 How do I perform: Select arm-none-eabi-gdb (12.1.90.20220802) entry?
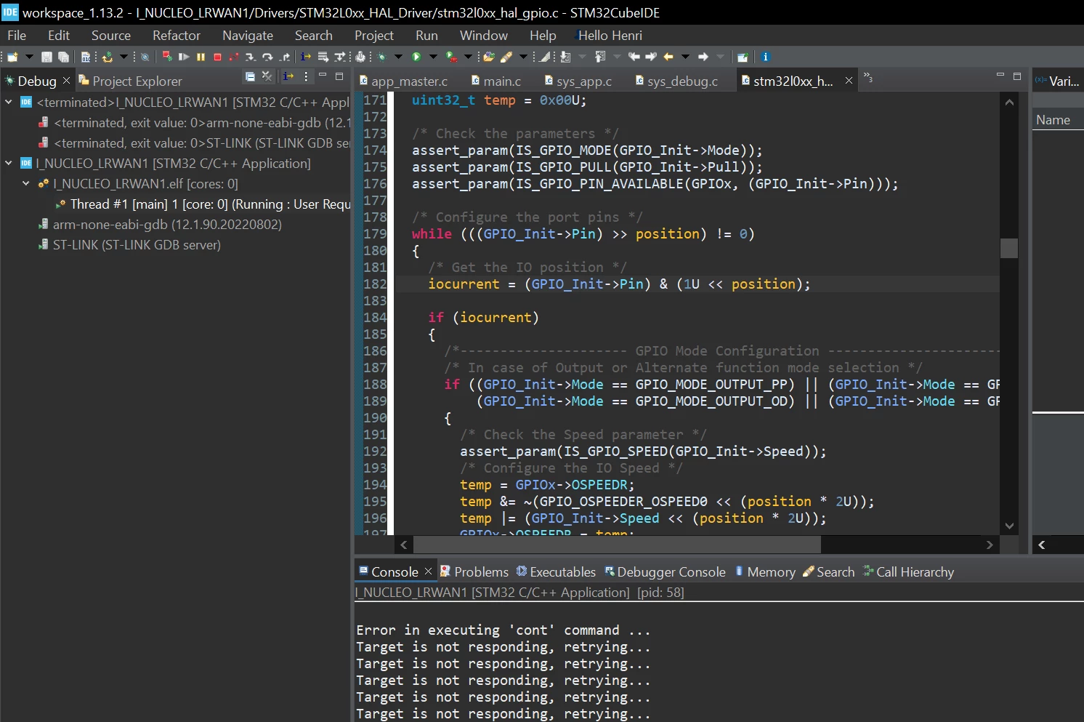point(160,225)
